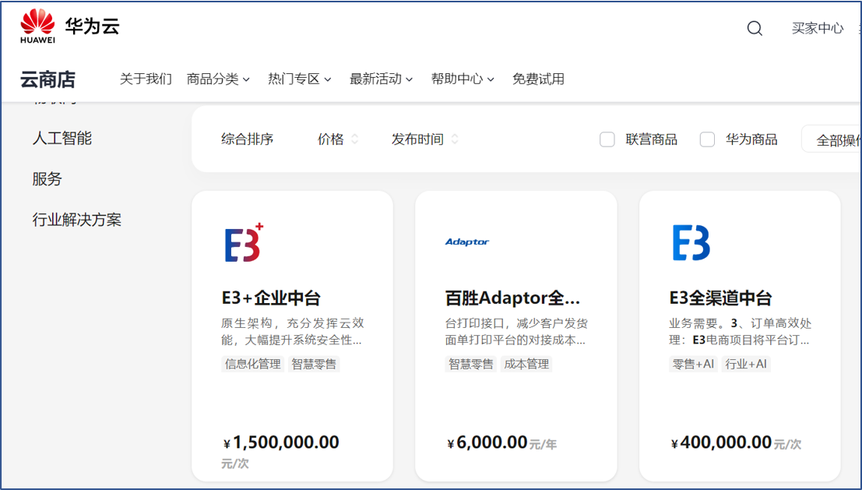Click 成本管理 tag
Image resolution: width=862 pixels, height=490 pixels.
click(x=526, y=364)
